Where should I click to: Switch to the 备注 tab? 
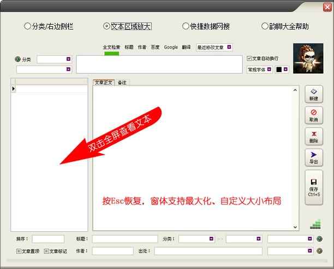pos(122,83)
